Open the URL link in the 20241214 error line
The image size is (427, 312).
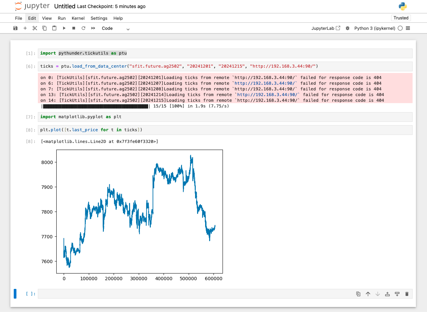click(267, 95)
